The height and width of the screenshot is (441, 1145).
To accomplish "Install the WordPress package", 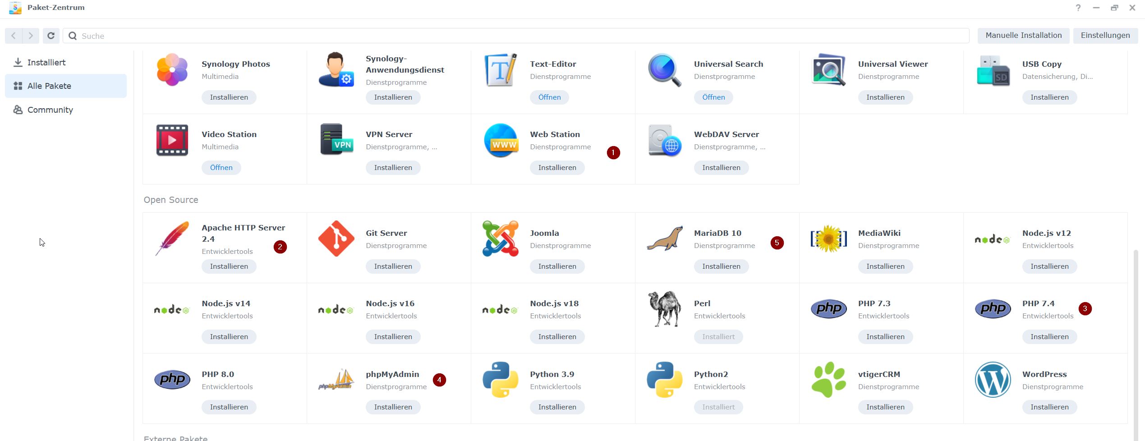I will 1050,407.
